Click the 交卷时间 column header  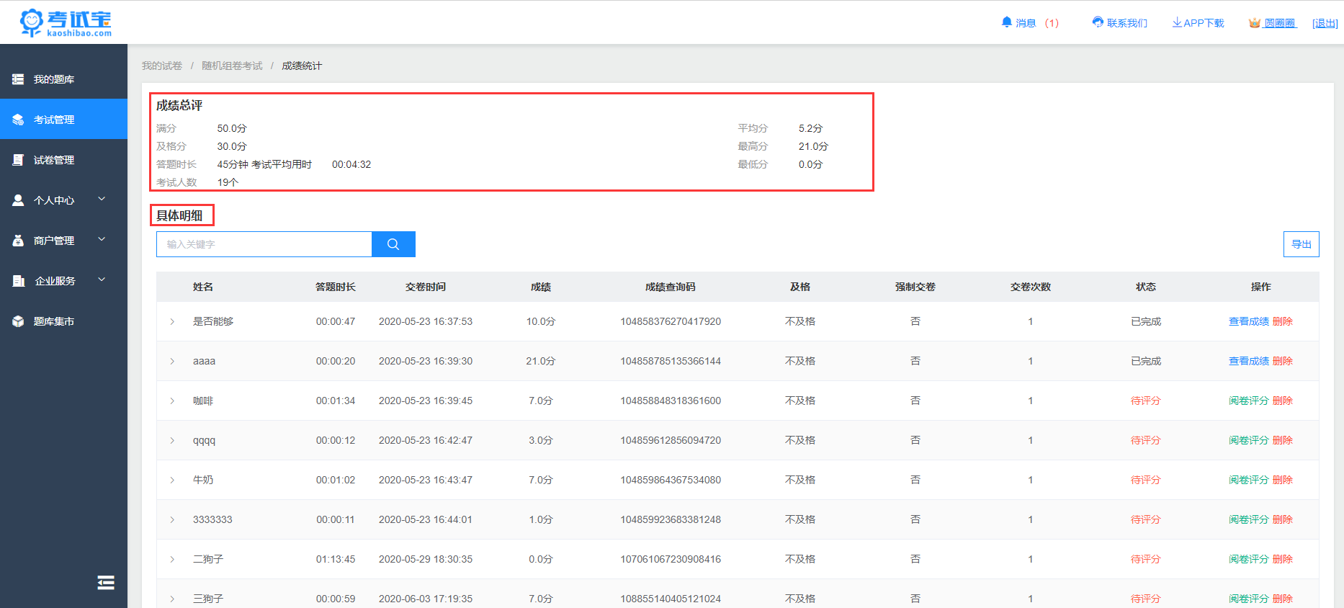click(426, 287)
